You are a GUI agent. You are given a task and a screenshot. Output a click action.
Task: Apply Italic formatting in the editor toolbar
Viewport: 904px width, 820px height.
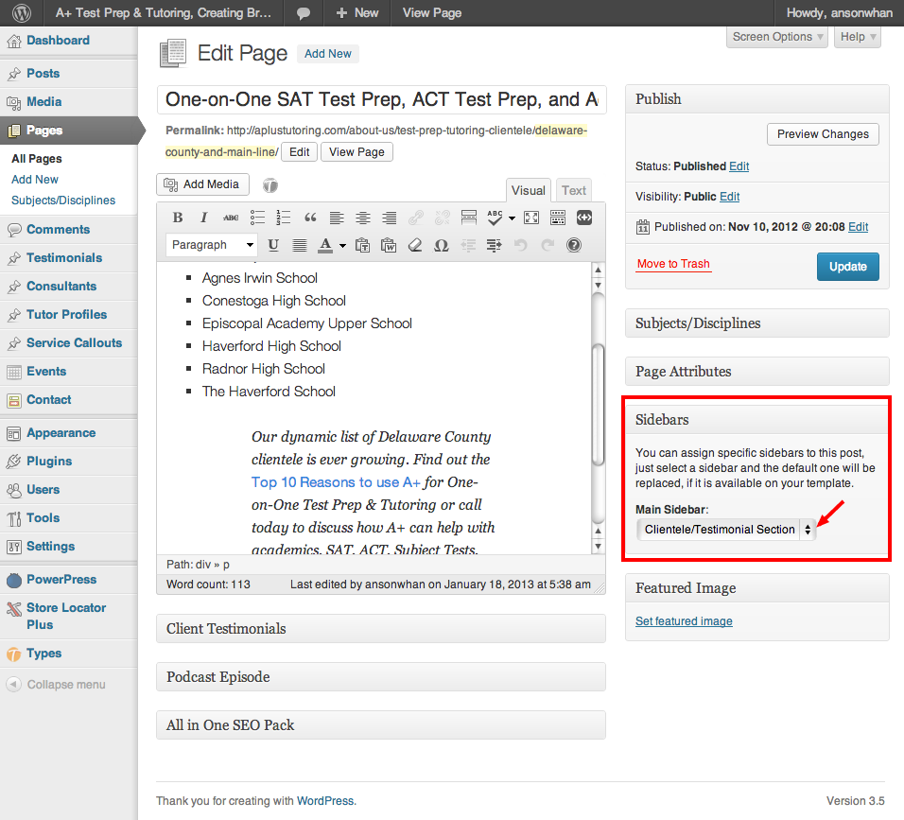click(x=203, y=218)
